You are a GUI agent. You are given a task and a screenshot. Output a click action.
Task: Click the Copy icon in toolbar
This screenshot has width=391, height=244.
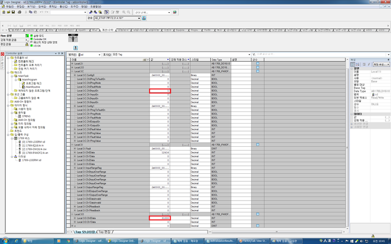tap(31, 12)
